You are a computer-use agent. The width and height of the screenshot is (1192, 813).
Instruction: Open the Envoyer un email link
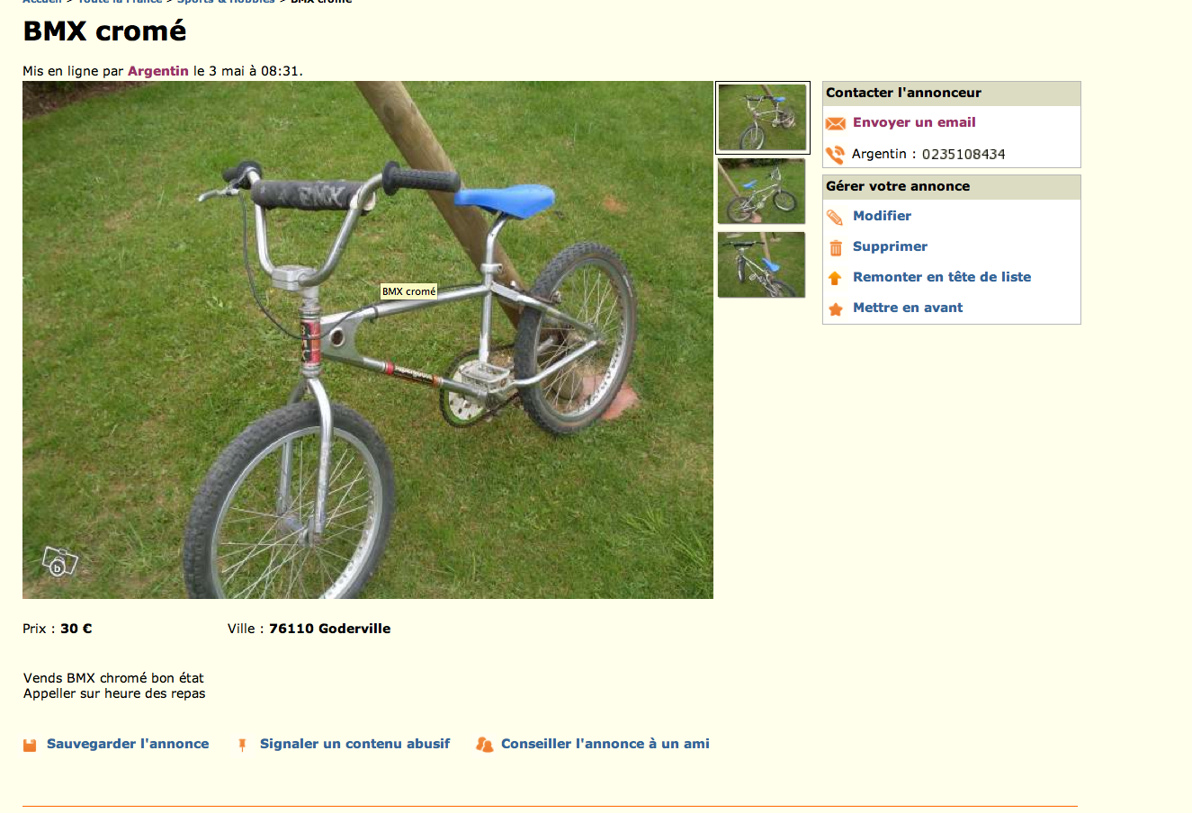point(914,122)
